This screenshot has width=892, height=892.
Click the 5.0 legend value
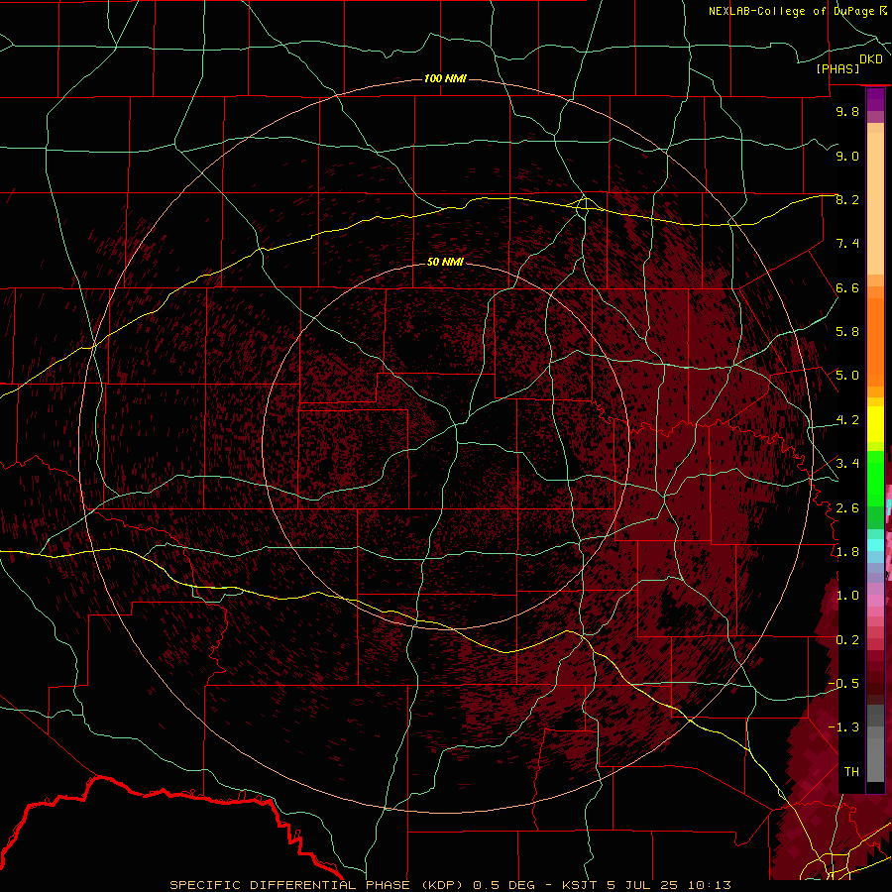click(847, 376)
